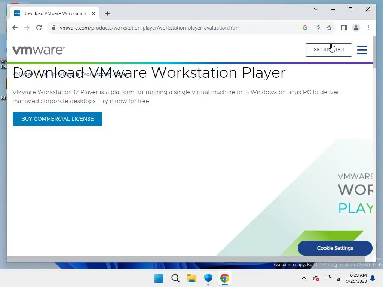Open Chrome's three-dot menu
383x287 pixels.
(x=368, y=28)
